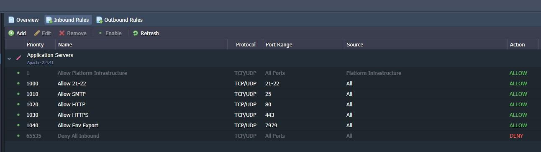This screenshot has width=541, height=152.
Task: Toggle status dot of Allow SMTP rule
Action: pyautogui.click(x=18, y=94)
